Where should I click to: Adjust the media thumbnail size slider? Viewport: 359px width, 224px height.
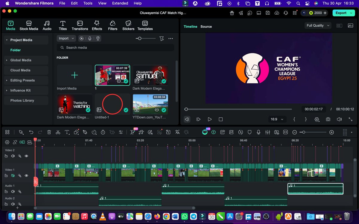[x=145, y=39]
